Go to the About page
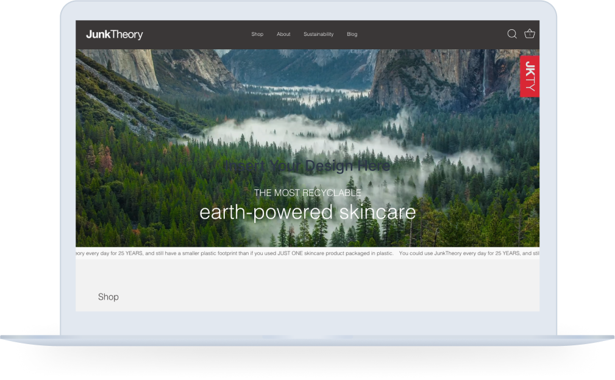 (x=283, y=34)
